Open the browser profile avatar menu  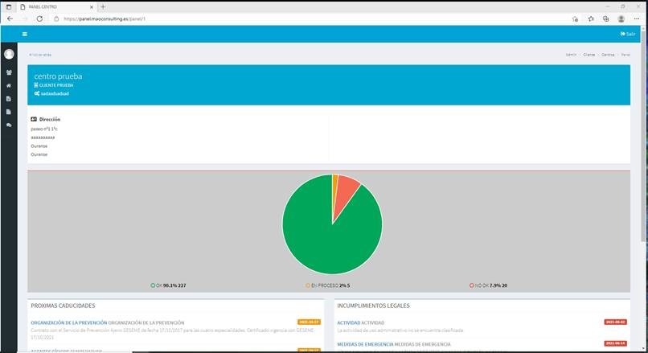(621, 18)
